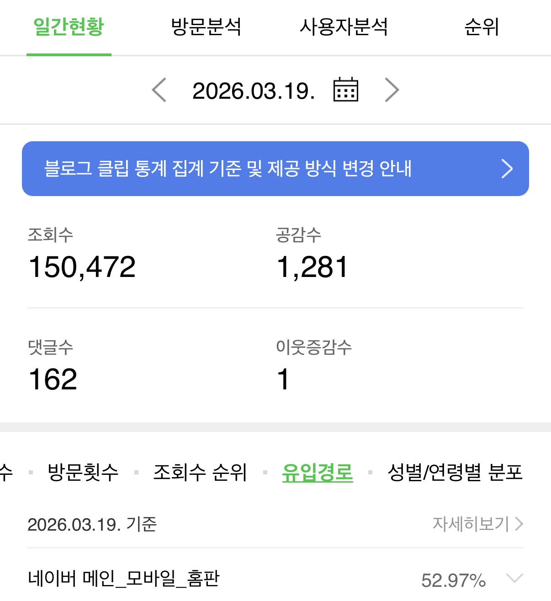This screenshot has height=601, width=551.
Task: Select the 성별/연령별 분포 sub-tab
Action: [x=455, y=472]
